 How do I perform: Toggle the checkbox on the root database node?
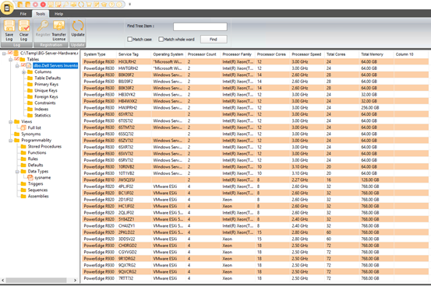coord(10,53)
